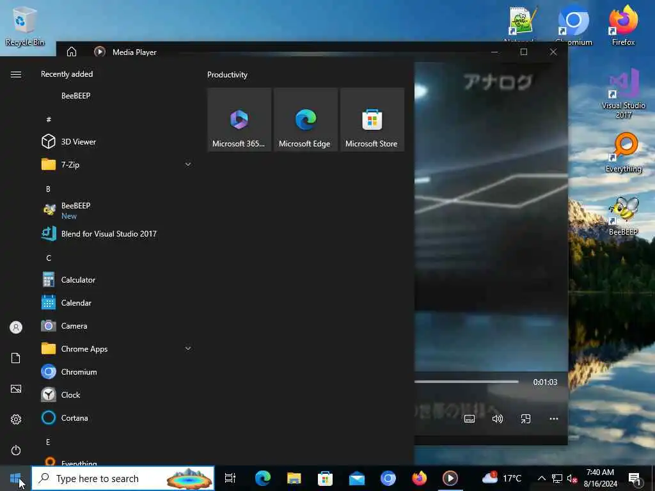
Task: Open the Microsoft Store tile
Action: coord(372,120)
